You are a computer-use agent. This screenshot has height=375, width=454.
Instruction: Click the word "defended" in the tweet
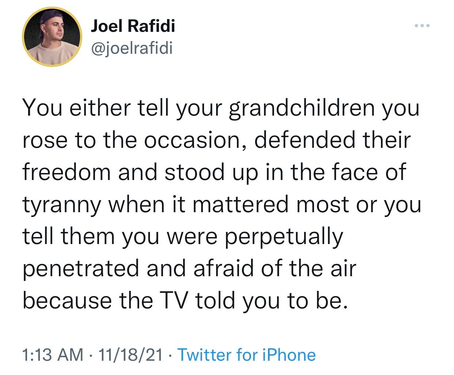(x=304, y=140)
